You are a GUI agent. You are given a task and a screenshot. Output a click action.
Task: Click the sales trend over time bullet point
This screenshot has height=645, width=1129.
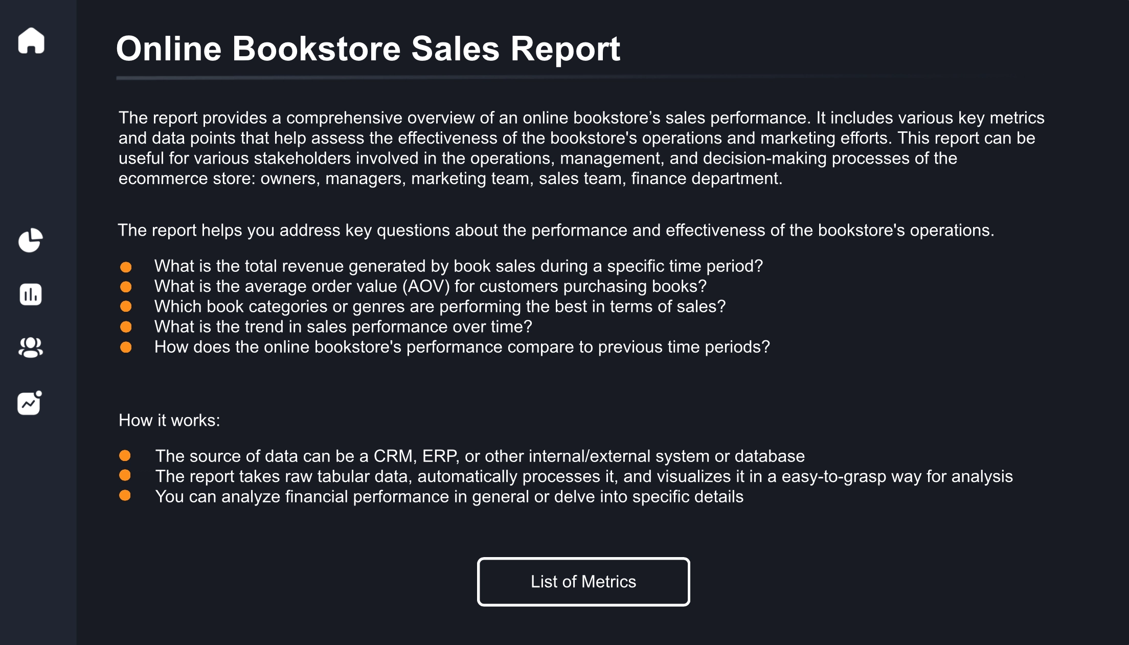point(344,327)
